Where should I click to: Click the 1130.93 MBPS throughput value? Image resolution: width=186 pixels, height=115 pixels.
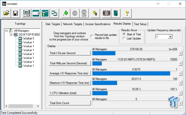136,59
